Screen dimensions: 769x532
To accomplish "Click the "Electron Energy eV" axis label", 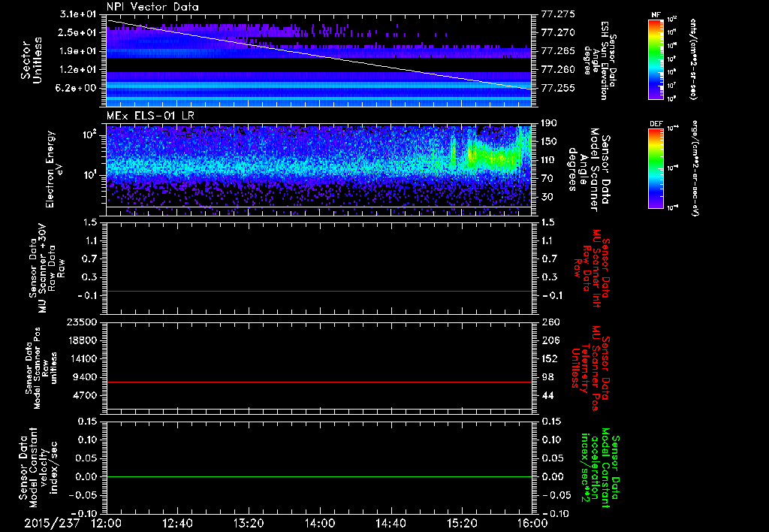I will pyautogui.click(x=56, y=169).
